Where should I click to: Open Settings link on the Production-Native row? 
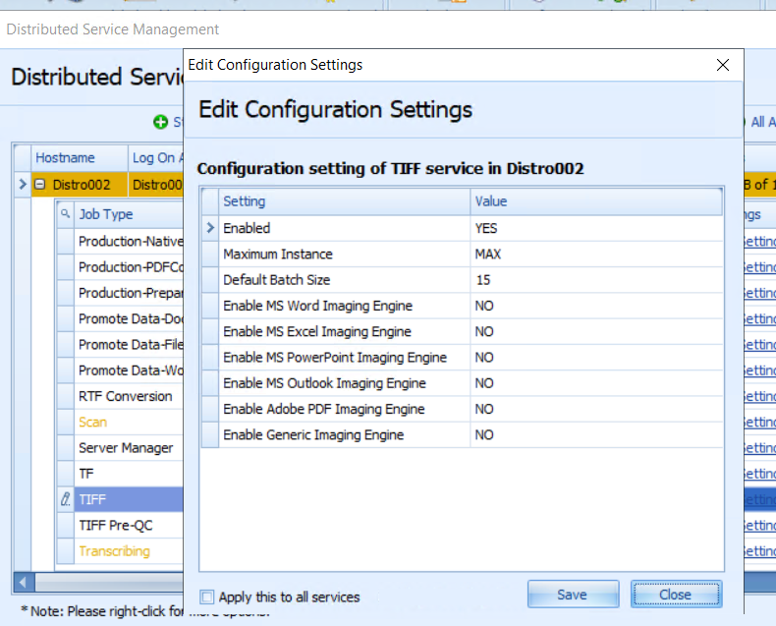(760, 241)
